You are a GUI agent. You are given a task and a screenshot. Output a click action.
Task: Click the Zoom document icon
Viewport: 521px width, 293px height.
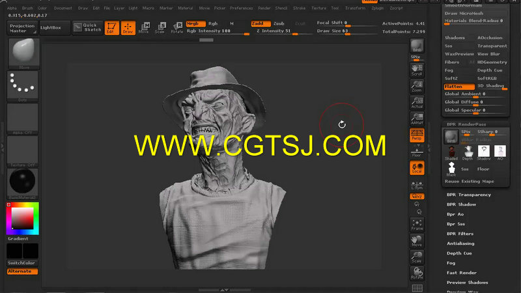coord(417,86)
